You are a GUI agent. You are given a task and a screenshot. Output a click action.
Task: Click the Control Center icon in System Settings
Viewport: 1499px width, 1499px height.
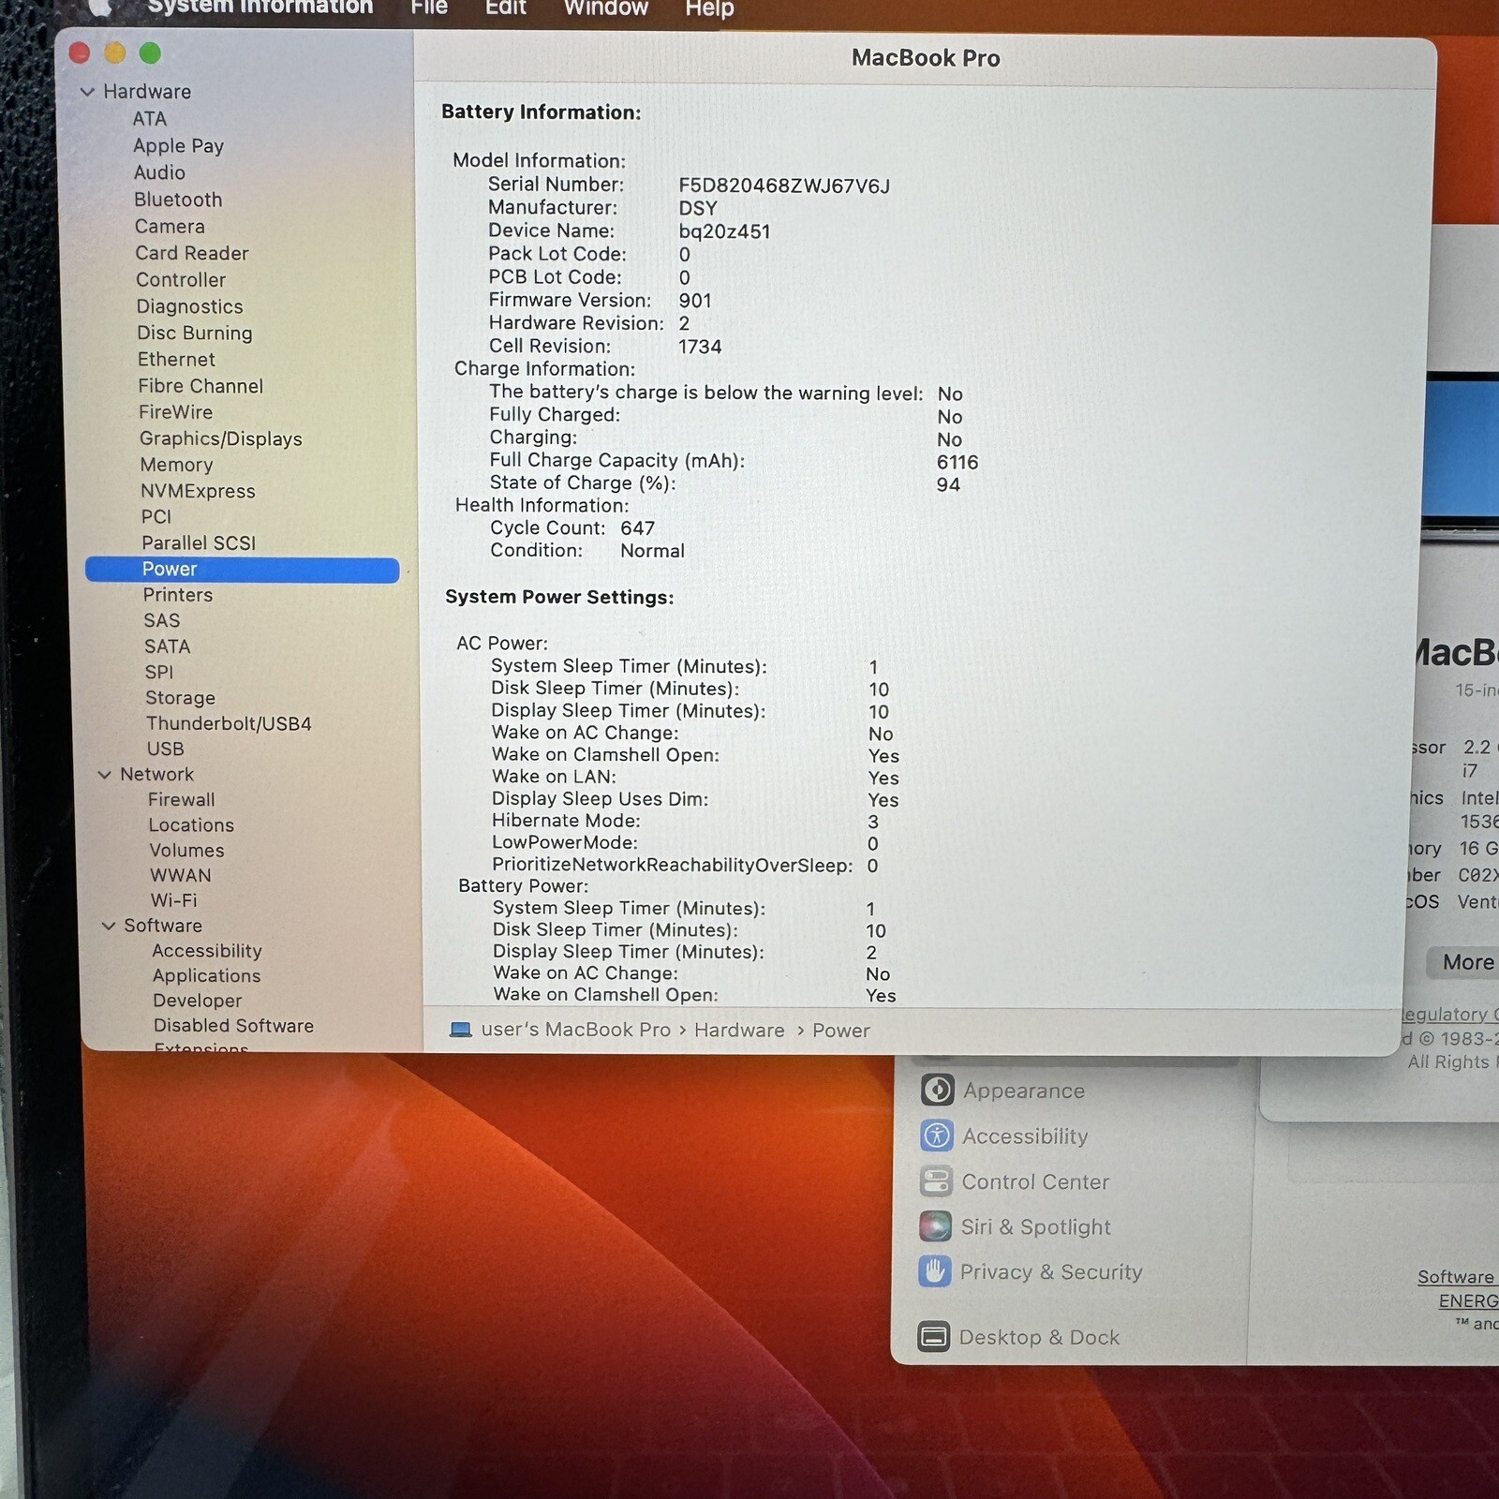(x=936, y=1181)
